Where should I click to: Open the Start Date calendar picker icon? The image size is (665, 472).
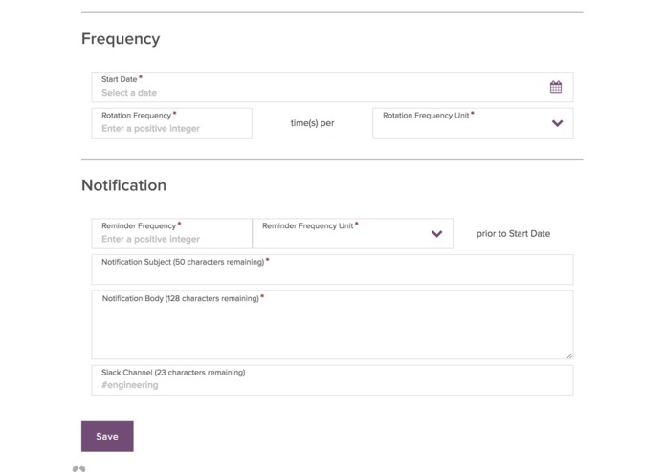click(556, 87)
